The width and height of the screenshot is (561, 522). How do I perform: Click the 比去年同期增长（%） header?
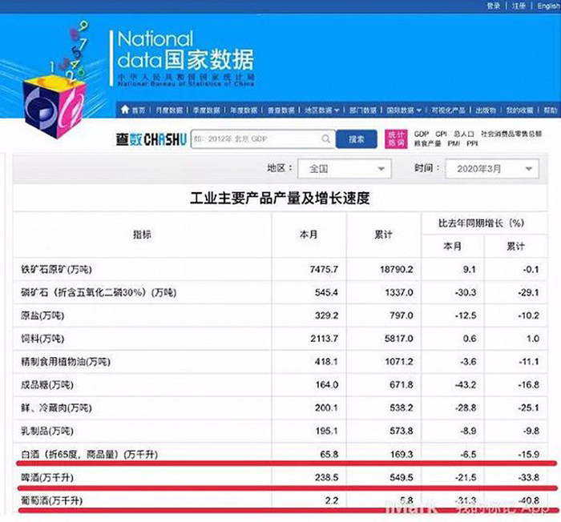[x=481, y=223]
